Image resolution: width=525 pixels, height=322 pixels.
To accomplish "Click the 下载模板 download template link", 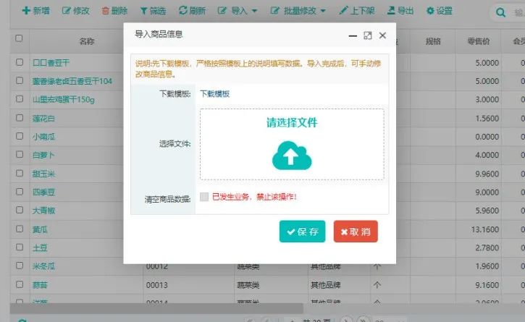I will tap(215, 94).
